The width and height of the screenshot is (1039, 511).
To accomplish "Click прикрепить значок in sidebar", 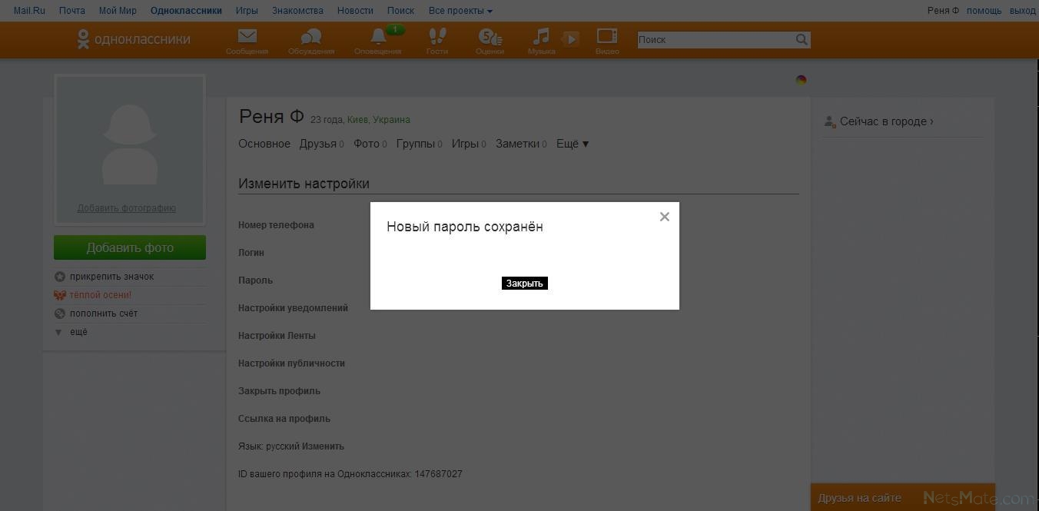I will (111, 277).
